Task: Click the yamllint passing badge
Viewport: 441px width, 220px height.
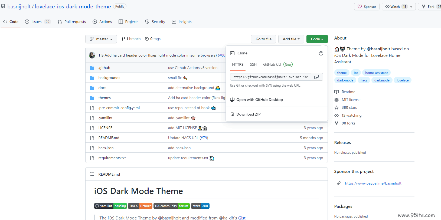Action: (110, 206)
